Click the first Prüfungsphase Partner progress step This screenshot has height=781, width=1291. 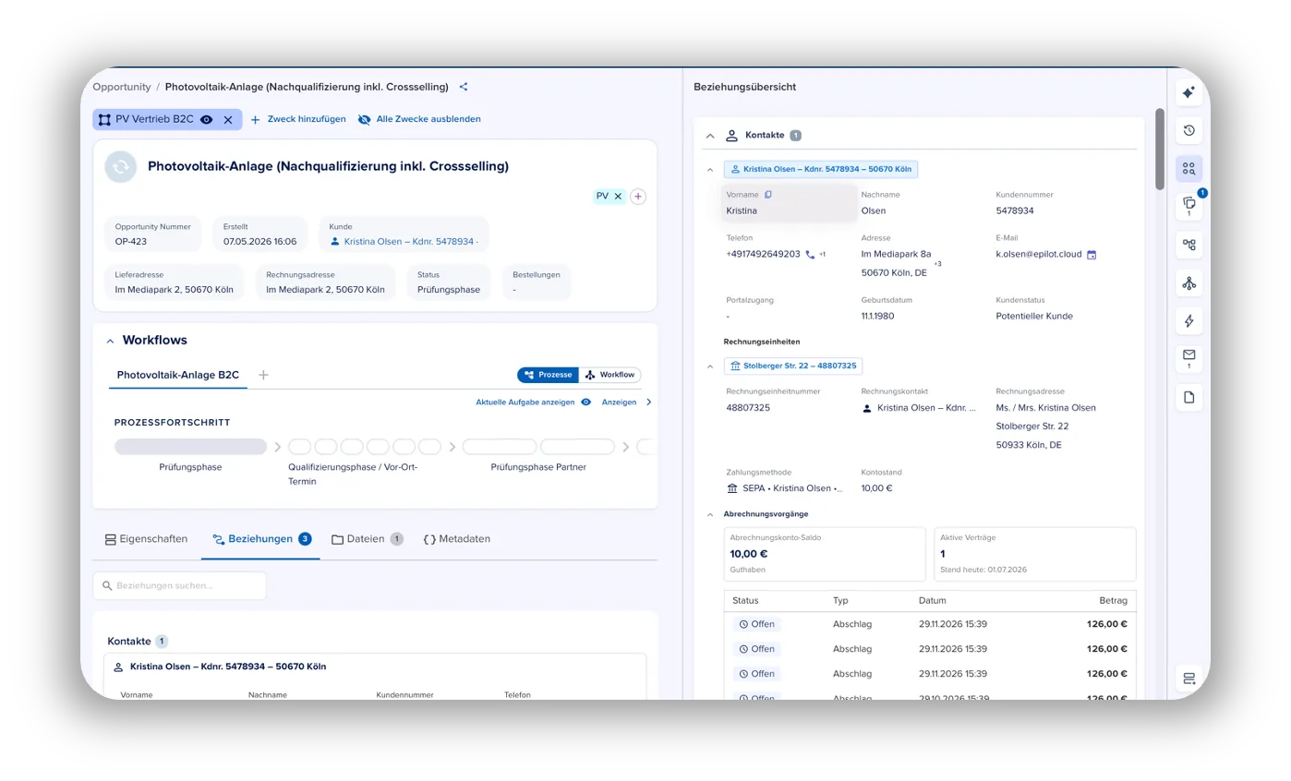(x=500, y=447)
